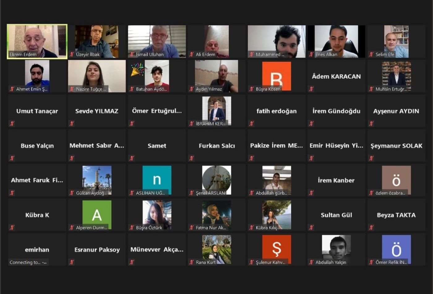
Task: Click the muted mic icon under Sevde YILMAZ
Action: click(x=72, y=124)
